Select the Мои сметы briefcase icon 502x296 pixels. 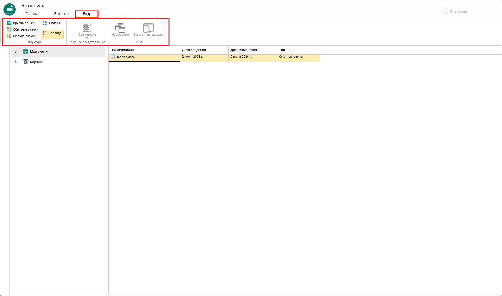click(26, 51)
